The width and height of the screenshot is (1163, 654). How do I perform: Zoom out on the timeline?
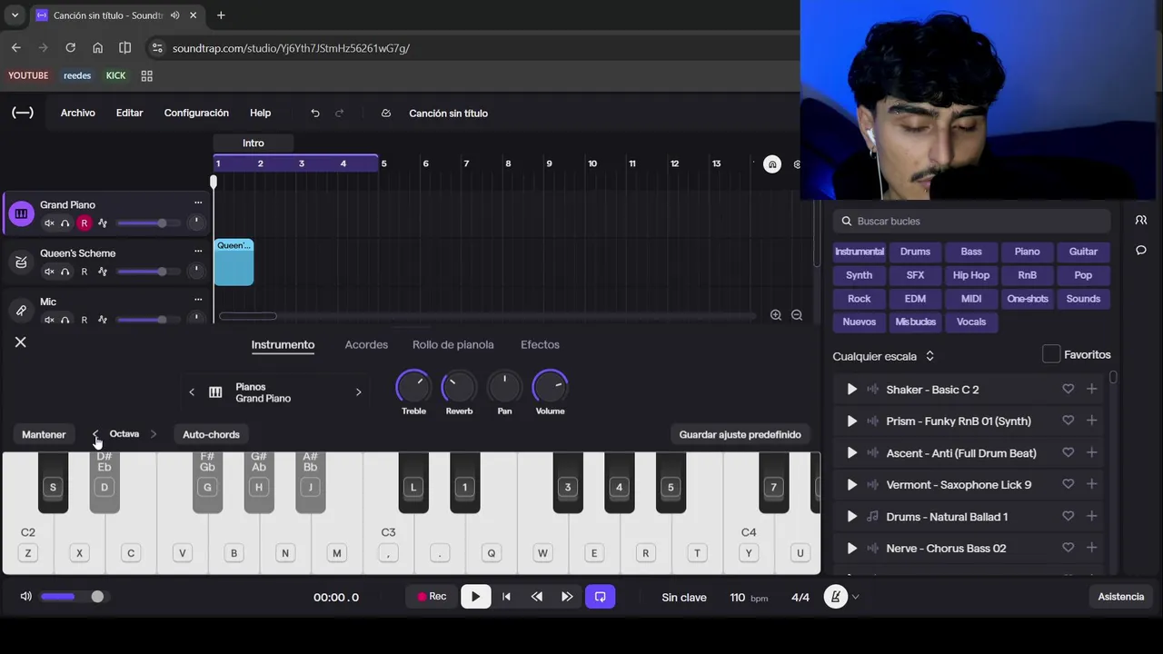[x=797, y=315]
